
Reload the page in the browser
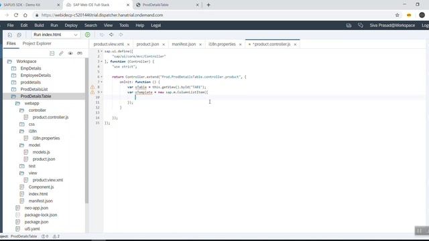pos(16,15)
